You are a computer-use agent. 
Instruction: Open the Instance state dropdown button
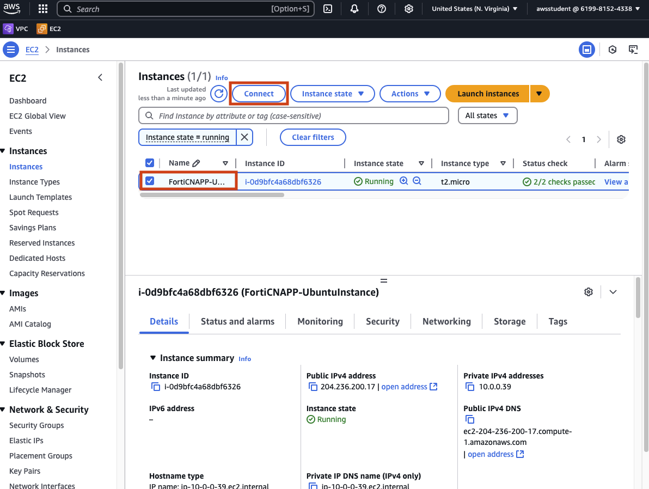332,94
